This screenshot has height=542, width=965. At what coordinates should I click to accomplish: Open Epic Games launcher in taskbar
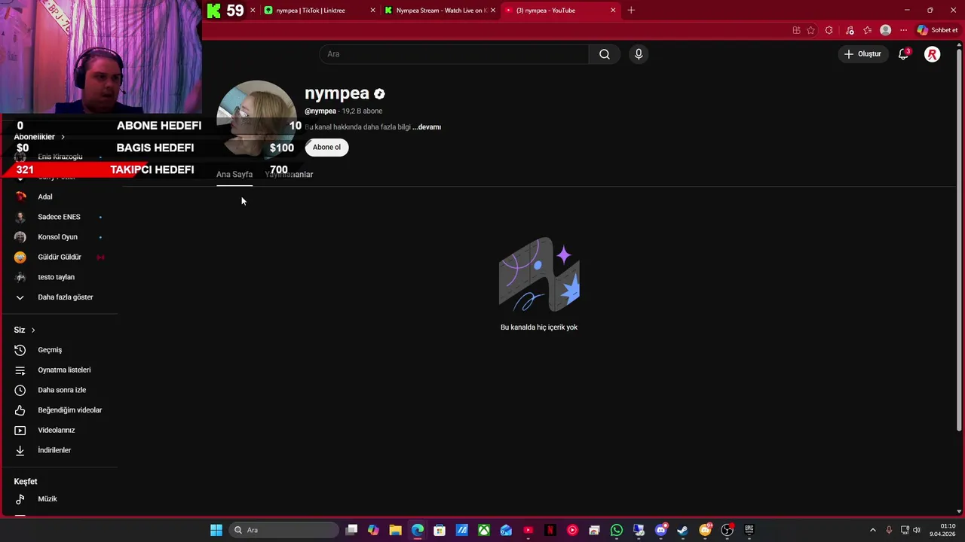[x=749, y=530]
